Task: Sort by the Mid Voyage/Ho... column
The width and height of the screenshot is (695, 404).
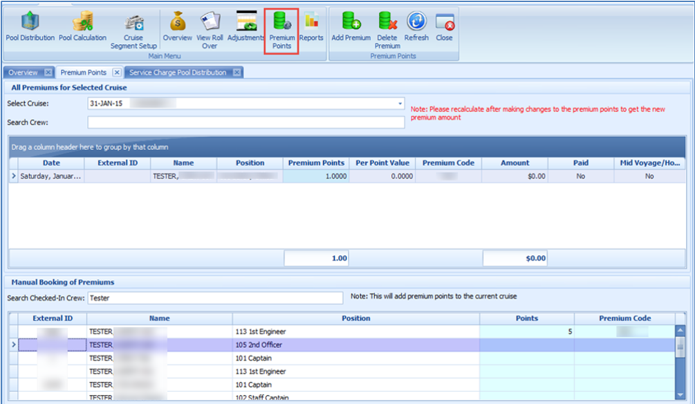Action: coord(649,163)
